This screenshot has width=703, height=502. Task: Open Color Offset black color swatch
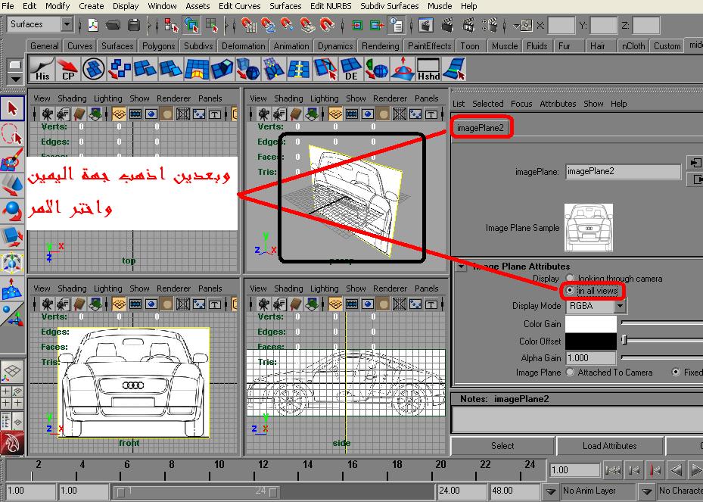[591, 341]
